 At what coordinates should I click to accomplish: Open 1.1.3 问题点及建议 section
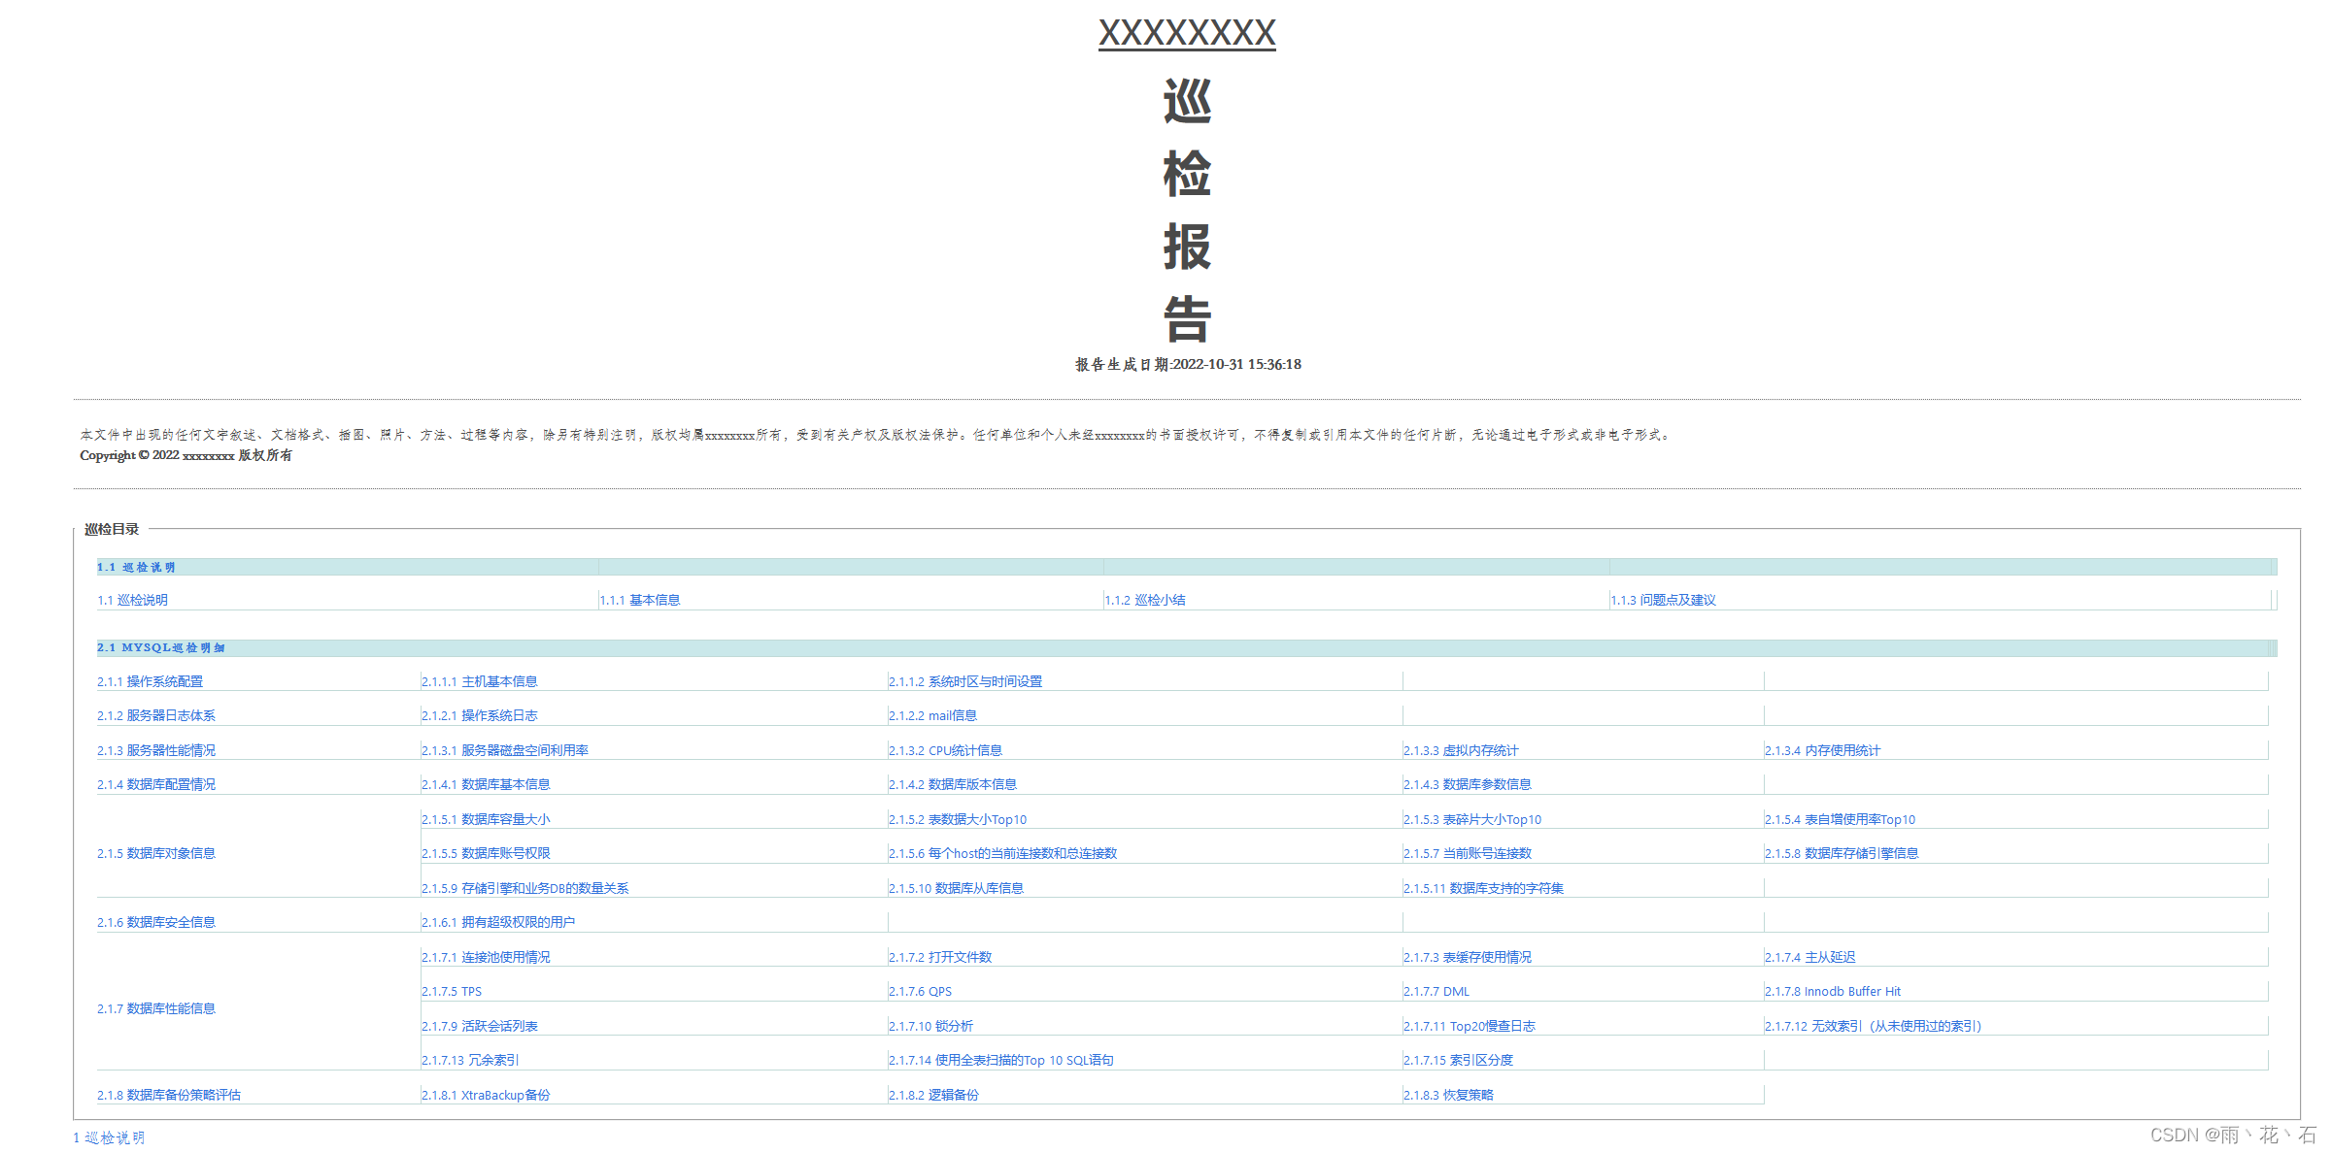point(1664,601)
